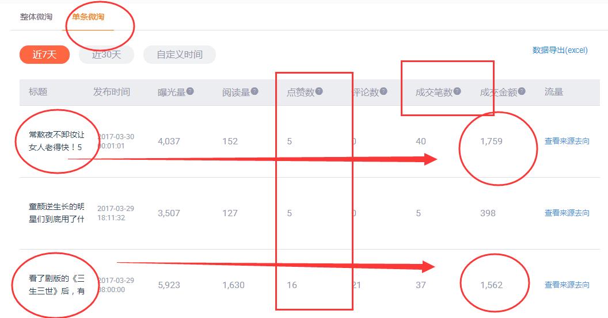
Task: Select the 单条微淘 tab
Action: tap(88, 17)
